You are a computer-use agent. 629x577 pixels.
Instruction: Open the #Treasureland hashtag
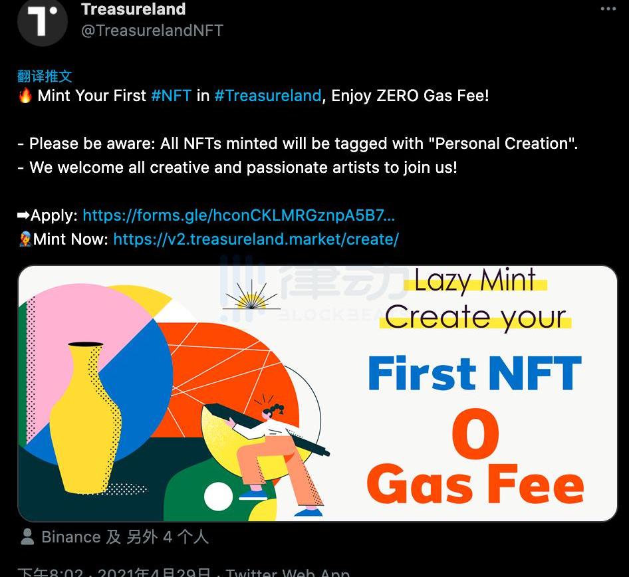click(267, 96)
